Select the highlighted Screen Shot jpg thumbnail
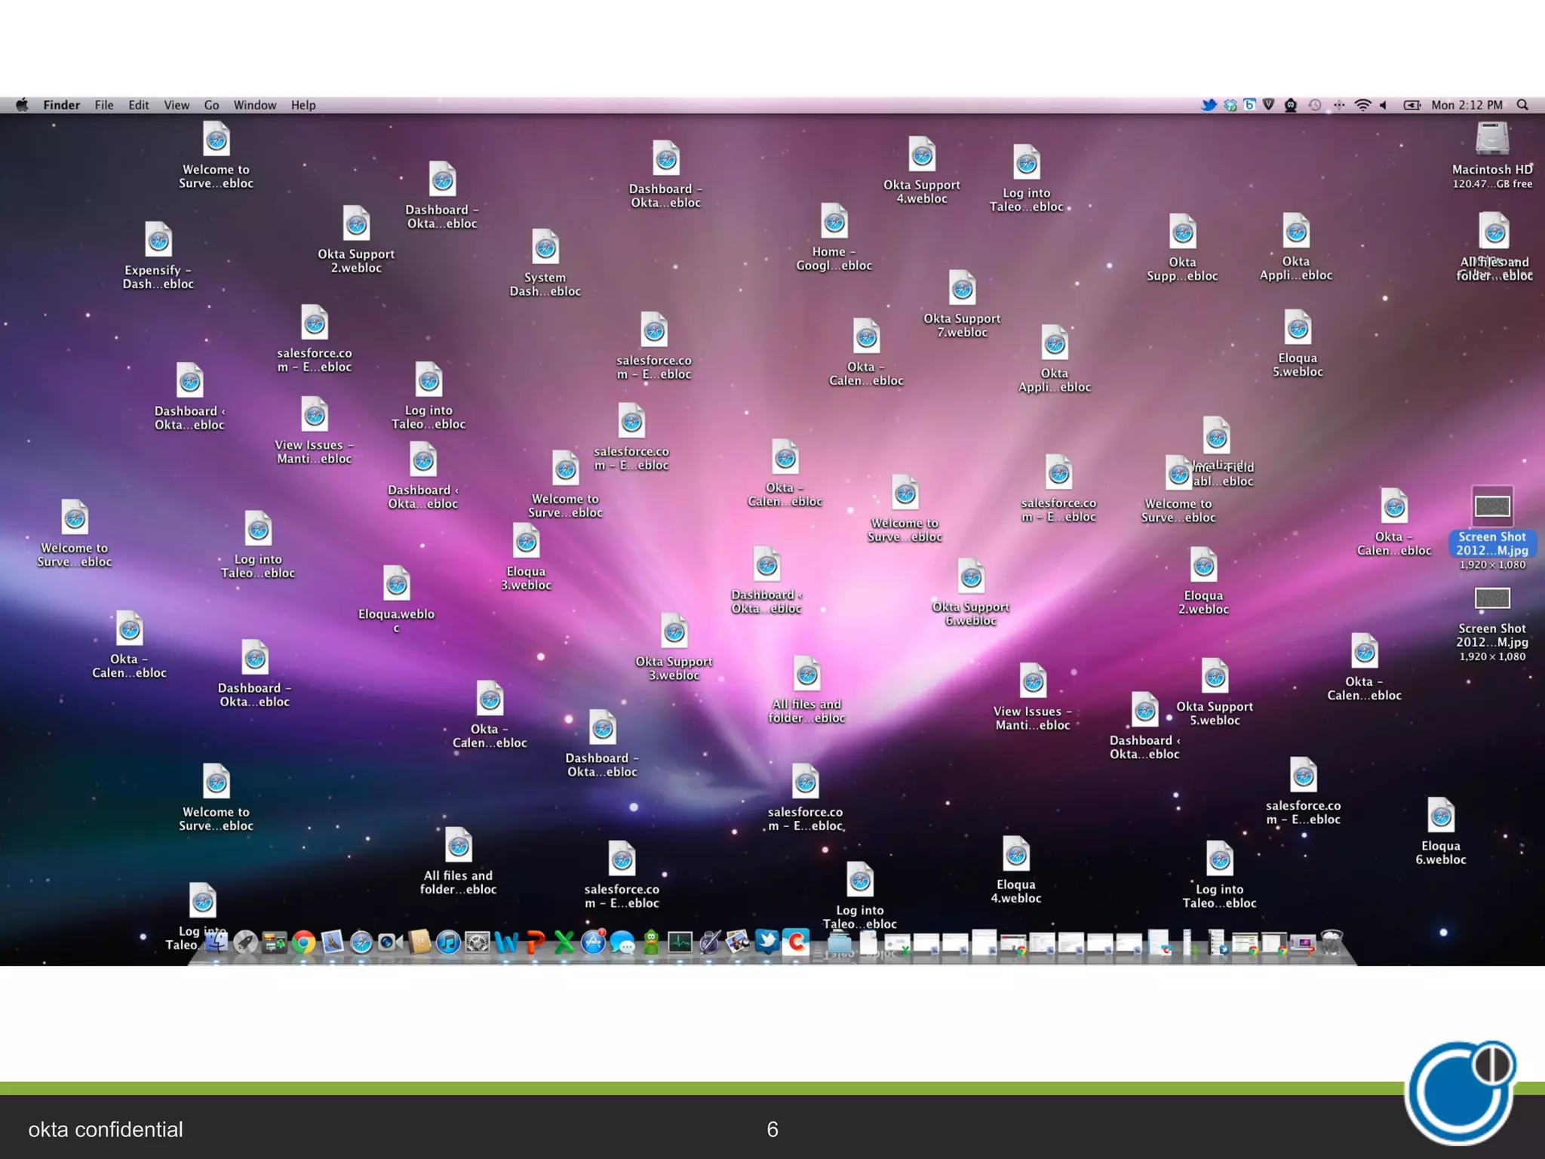 click(x=1491, y=506)
